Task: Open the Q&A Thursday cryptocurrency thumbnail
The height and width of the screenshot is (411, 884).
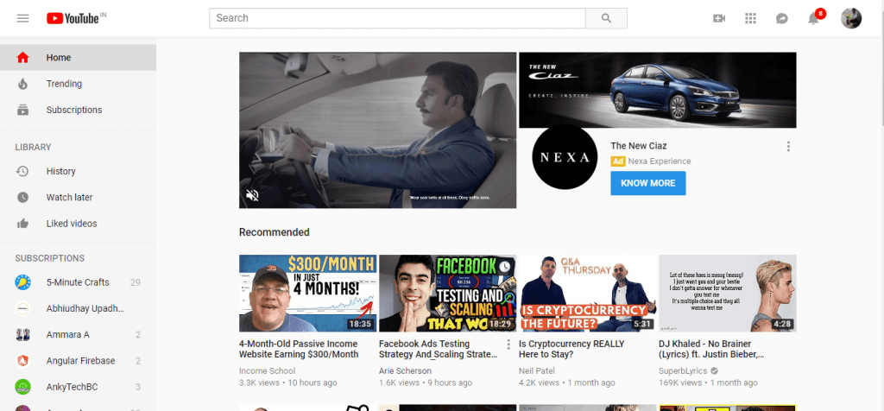Action: tap(587, 294)
